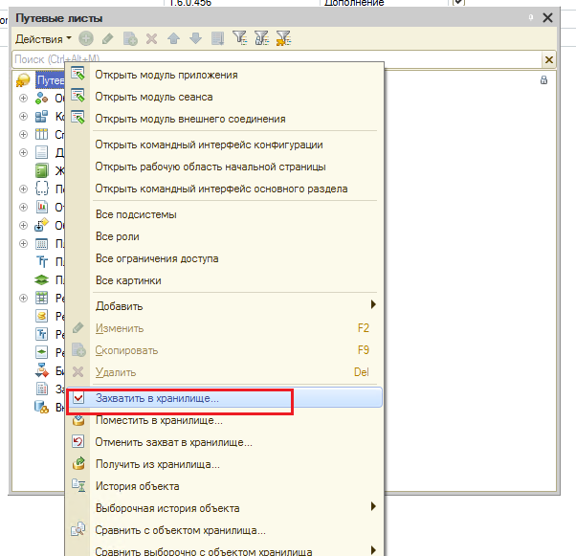576x556 pixels.
Task: Click the green add (plus) toolbar icon
Action: [x=86, y=38]
